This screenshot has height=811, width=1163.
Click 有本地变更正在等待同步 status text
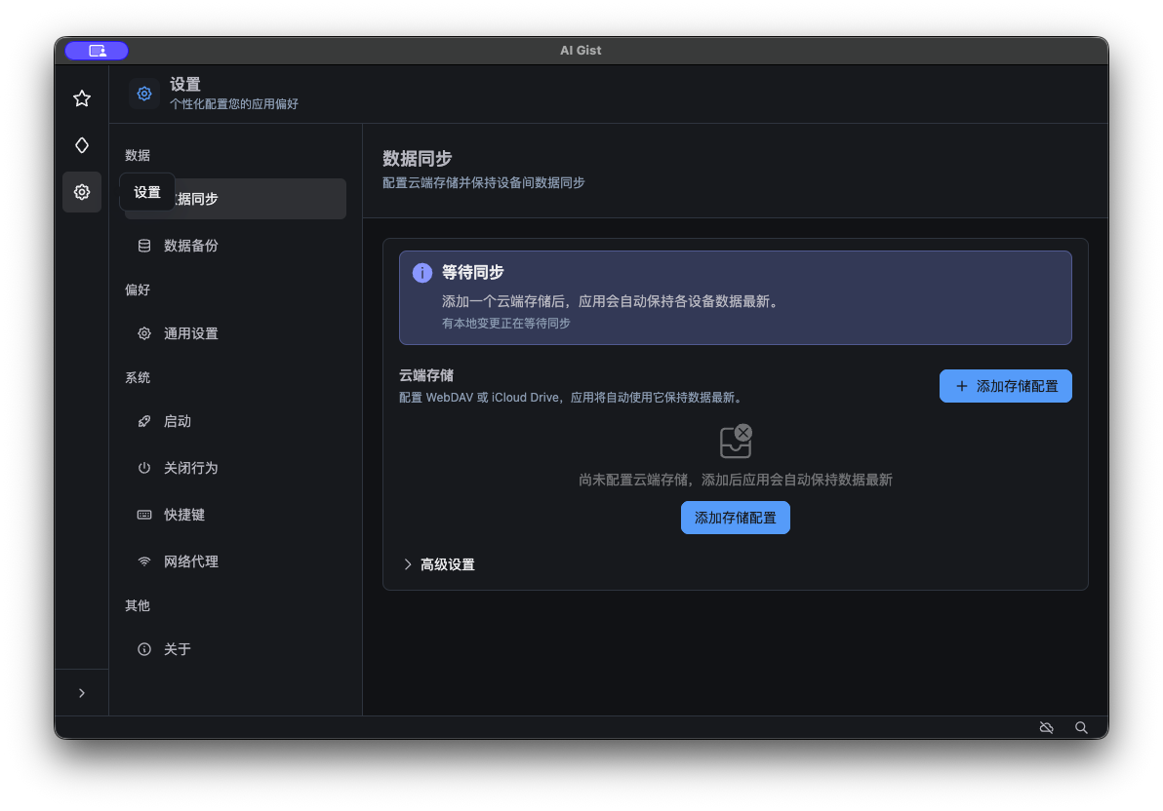[505, 324]
